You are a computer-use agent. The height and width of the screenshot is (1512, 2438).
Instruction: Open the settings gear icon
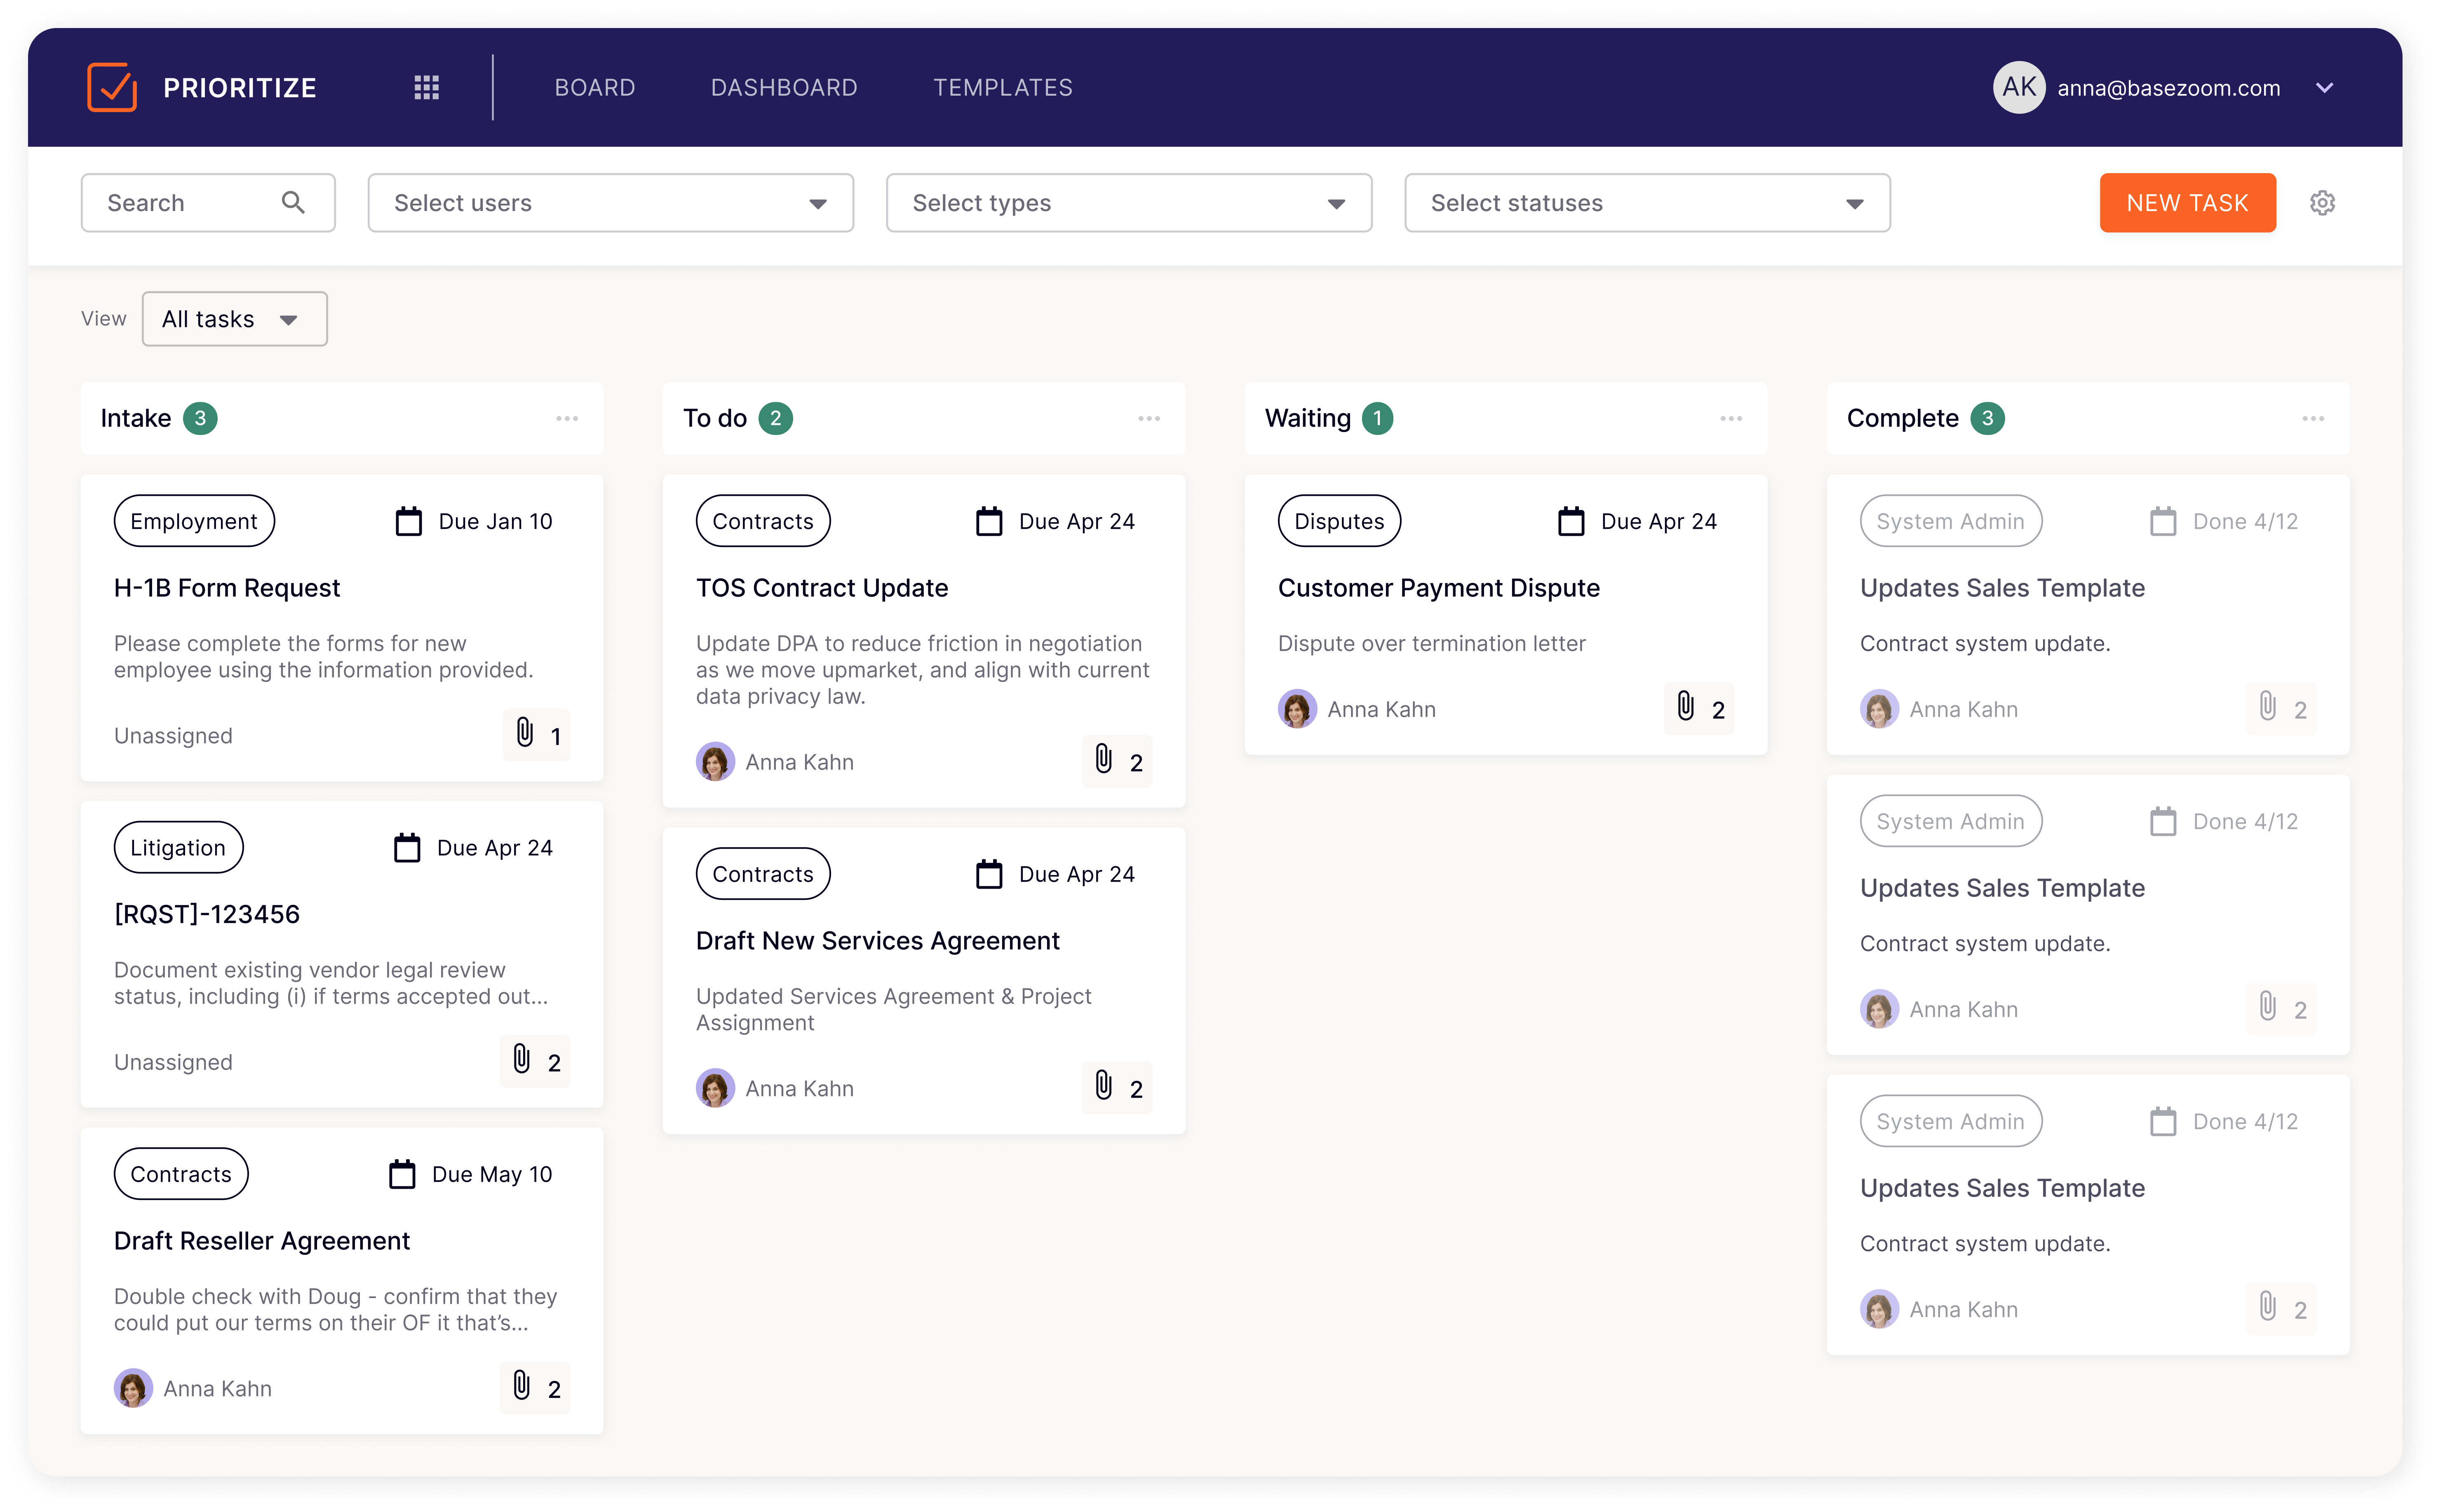pos(2322,203)
